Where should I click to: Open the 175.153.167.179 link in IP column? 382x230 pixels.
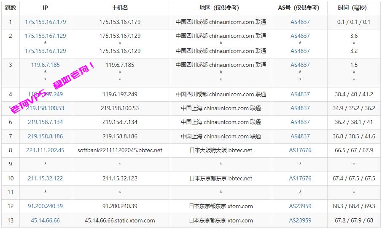coord(45,22)
